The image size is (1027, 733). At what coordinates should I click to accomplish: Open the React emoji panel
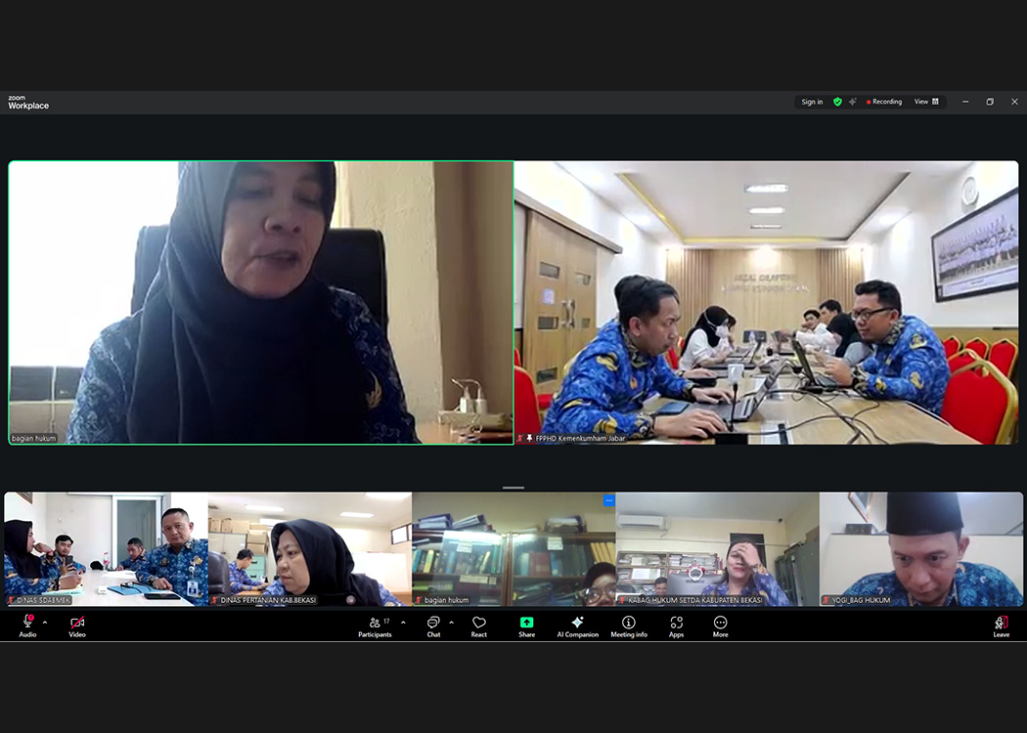tap(479, 626)
